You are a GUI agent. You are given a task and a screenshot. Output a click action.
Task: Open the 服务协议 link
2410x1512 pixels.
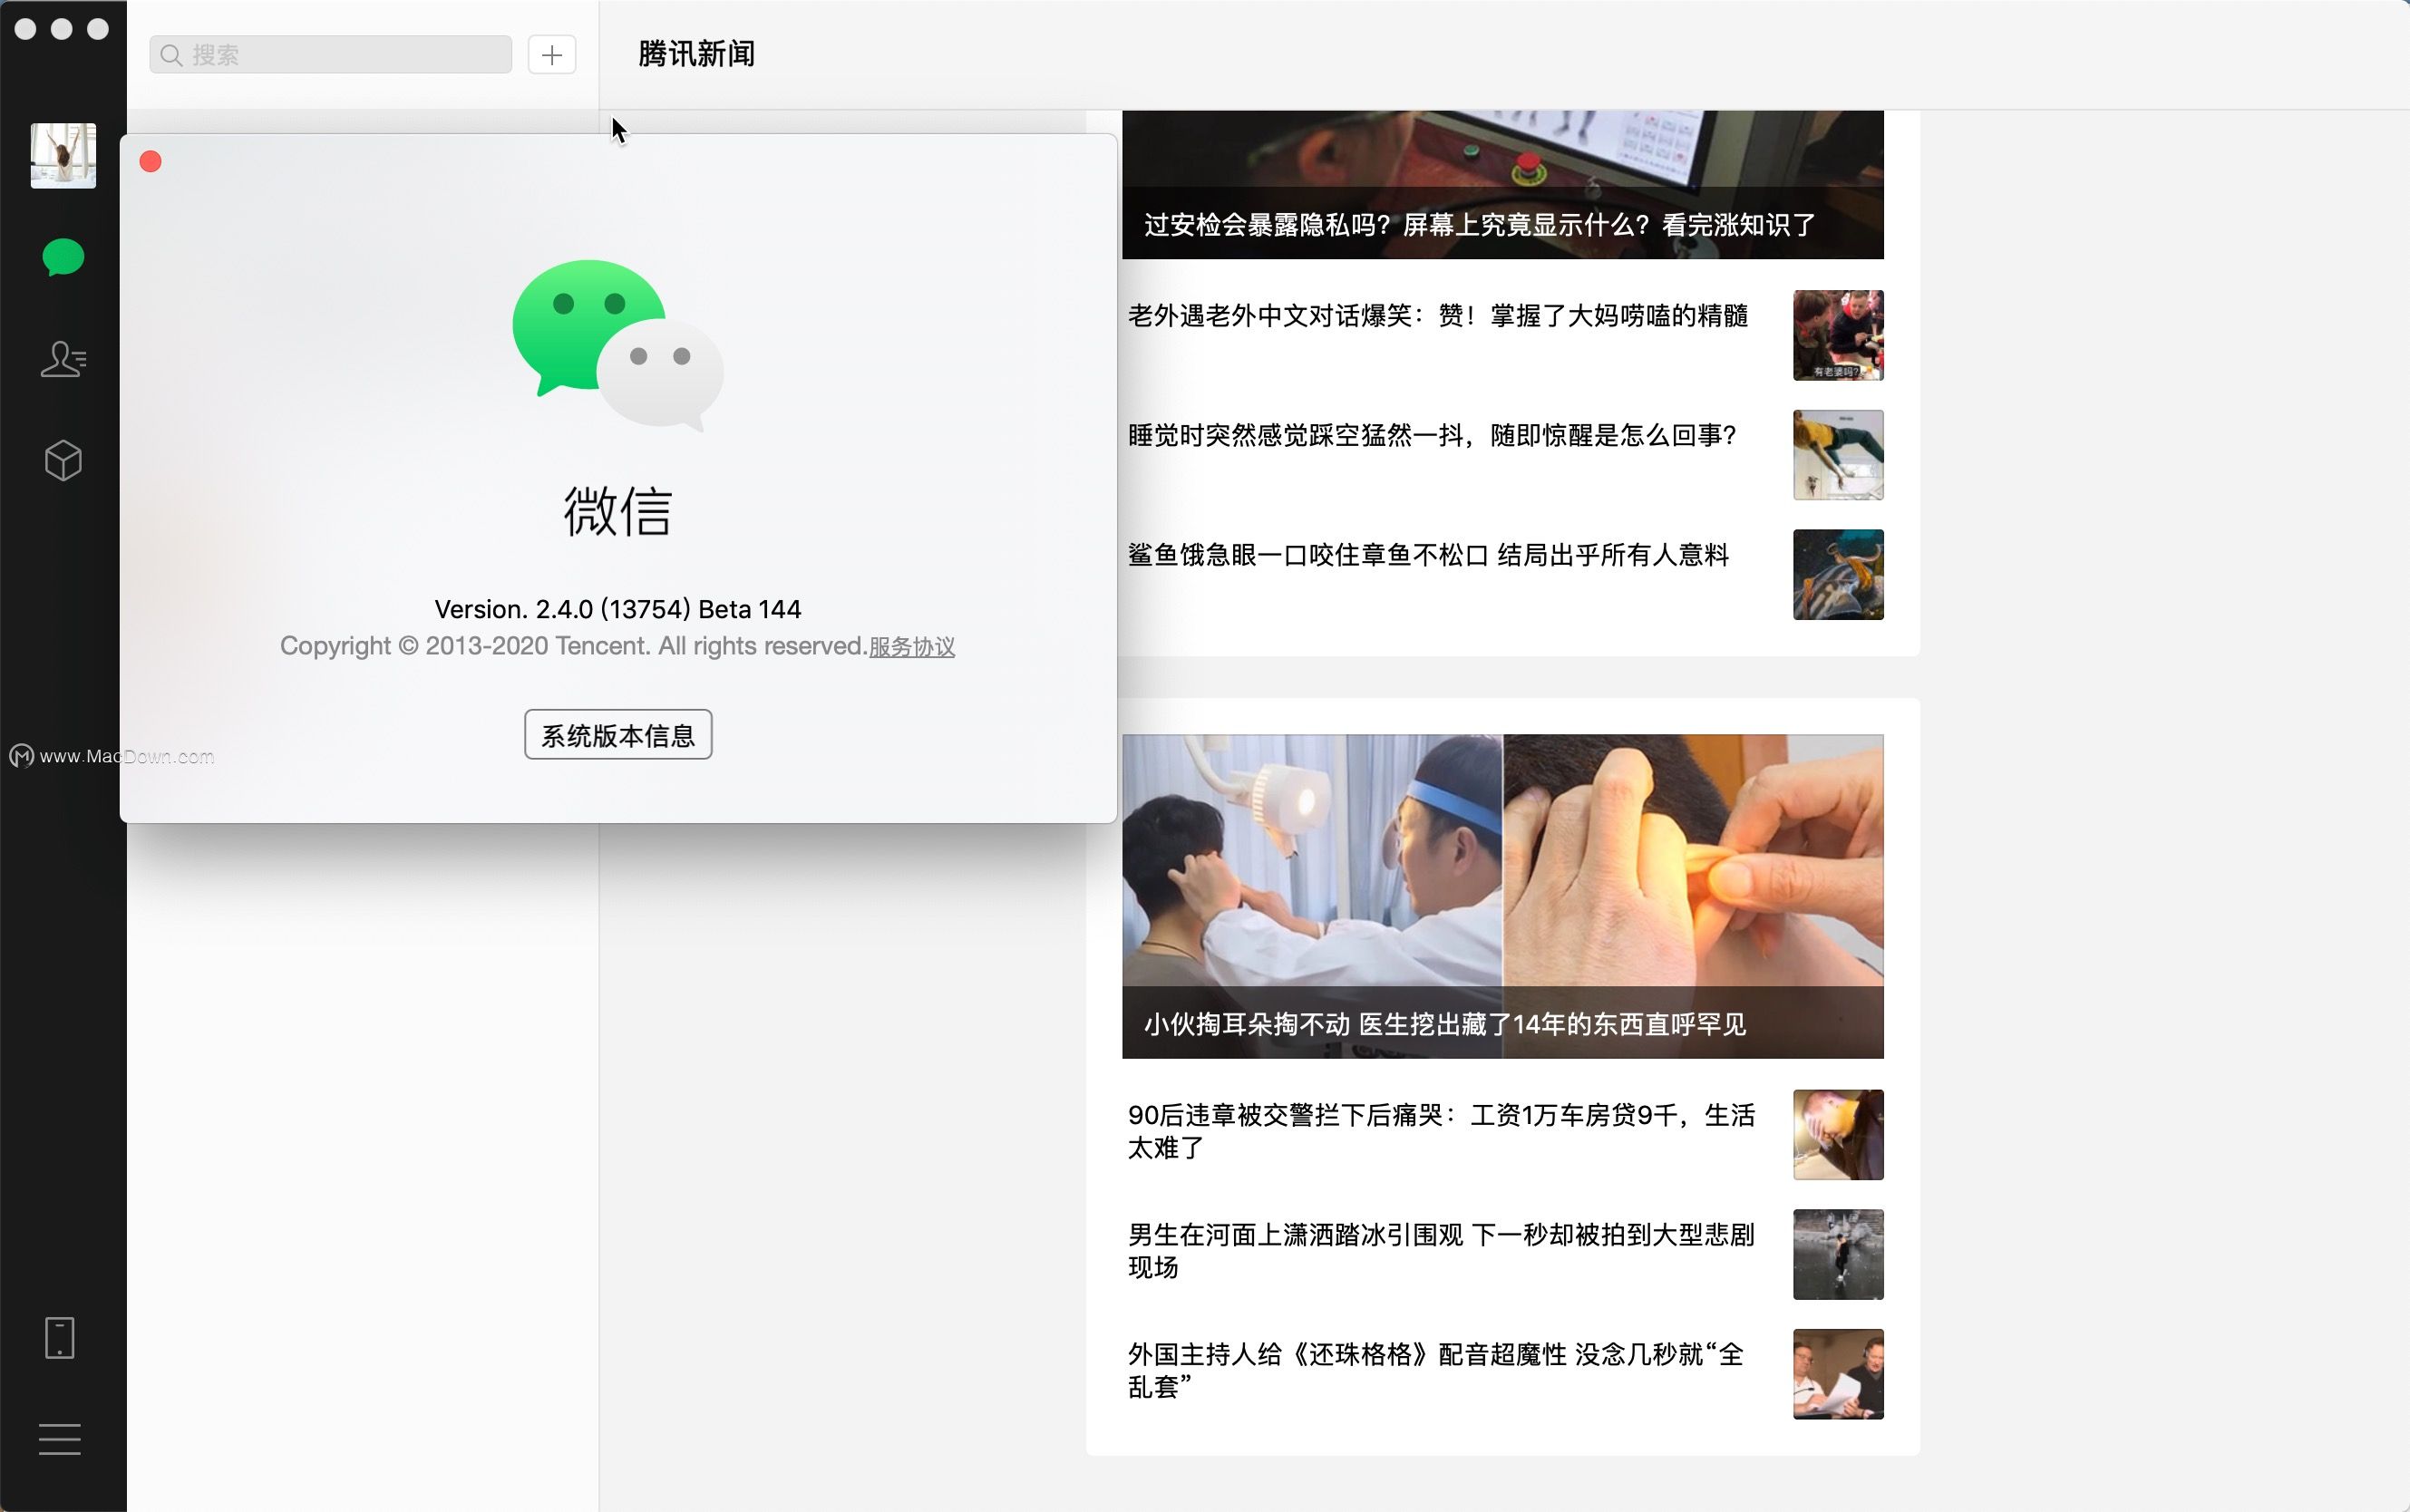tap(911, 647)
